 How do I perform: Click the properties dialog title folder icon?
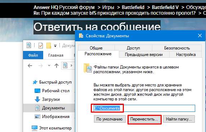81,36
